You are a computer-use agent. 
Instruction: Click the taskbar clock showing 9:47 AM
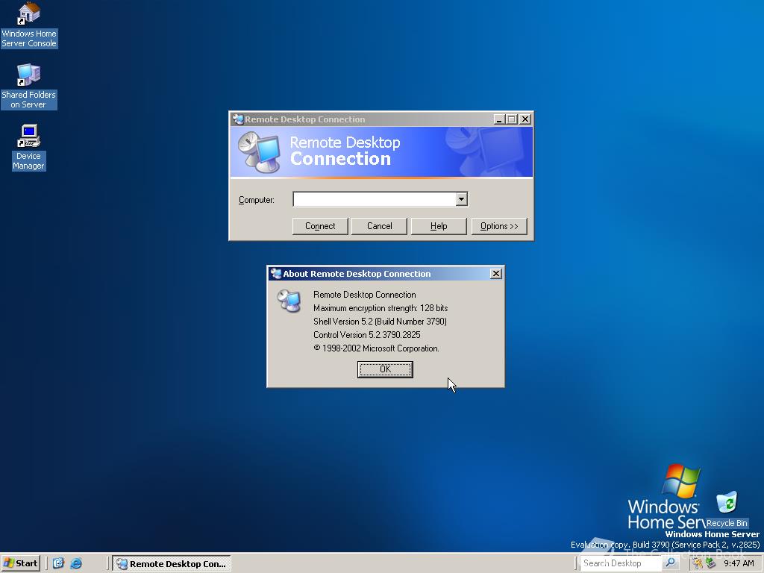tap(739, 563)
